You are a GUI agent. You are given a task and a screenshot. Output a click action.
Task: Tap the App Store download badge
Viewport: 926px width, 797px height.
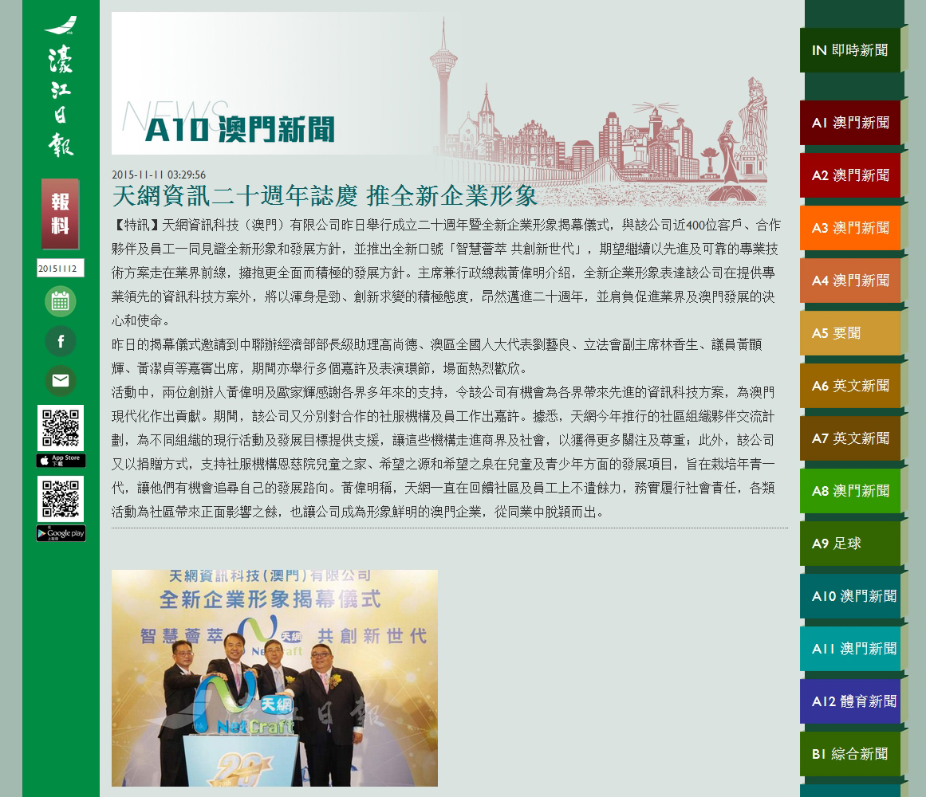(x=61, y=460)
